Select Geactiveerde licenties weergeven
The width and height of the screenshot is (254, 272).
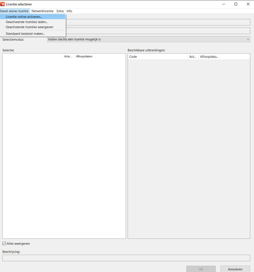(33, 27)
